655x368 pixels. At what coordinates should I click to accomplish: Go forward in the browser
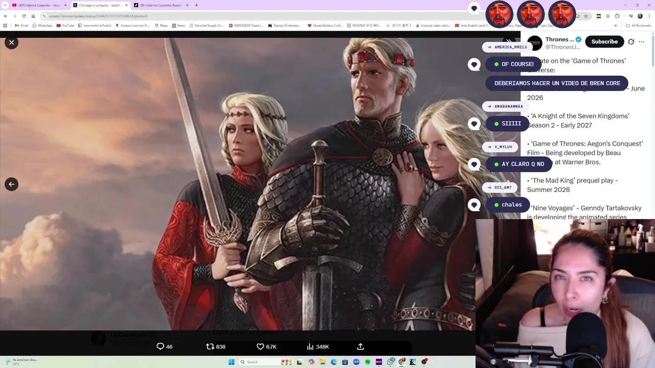pos(15,16)
